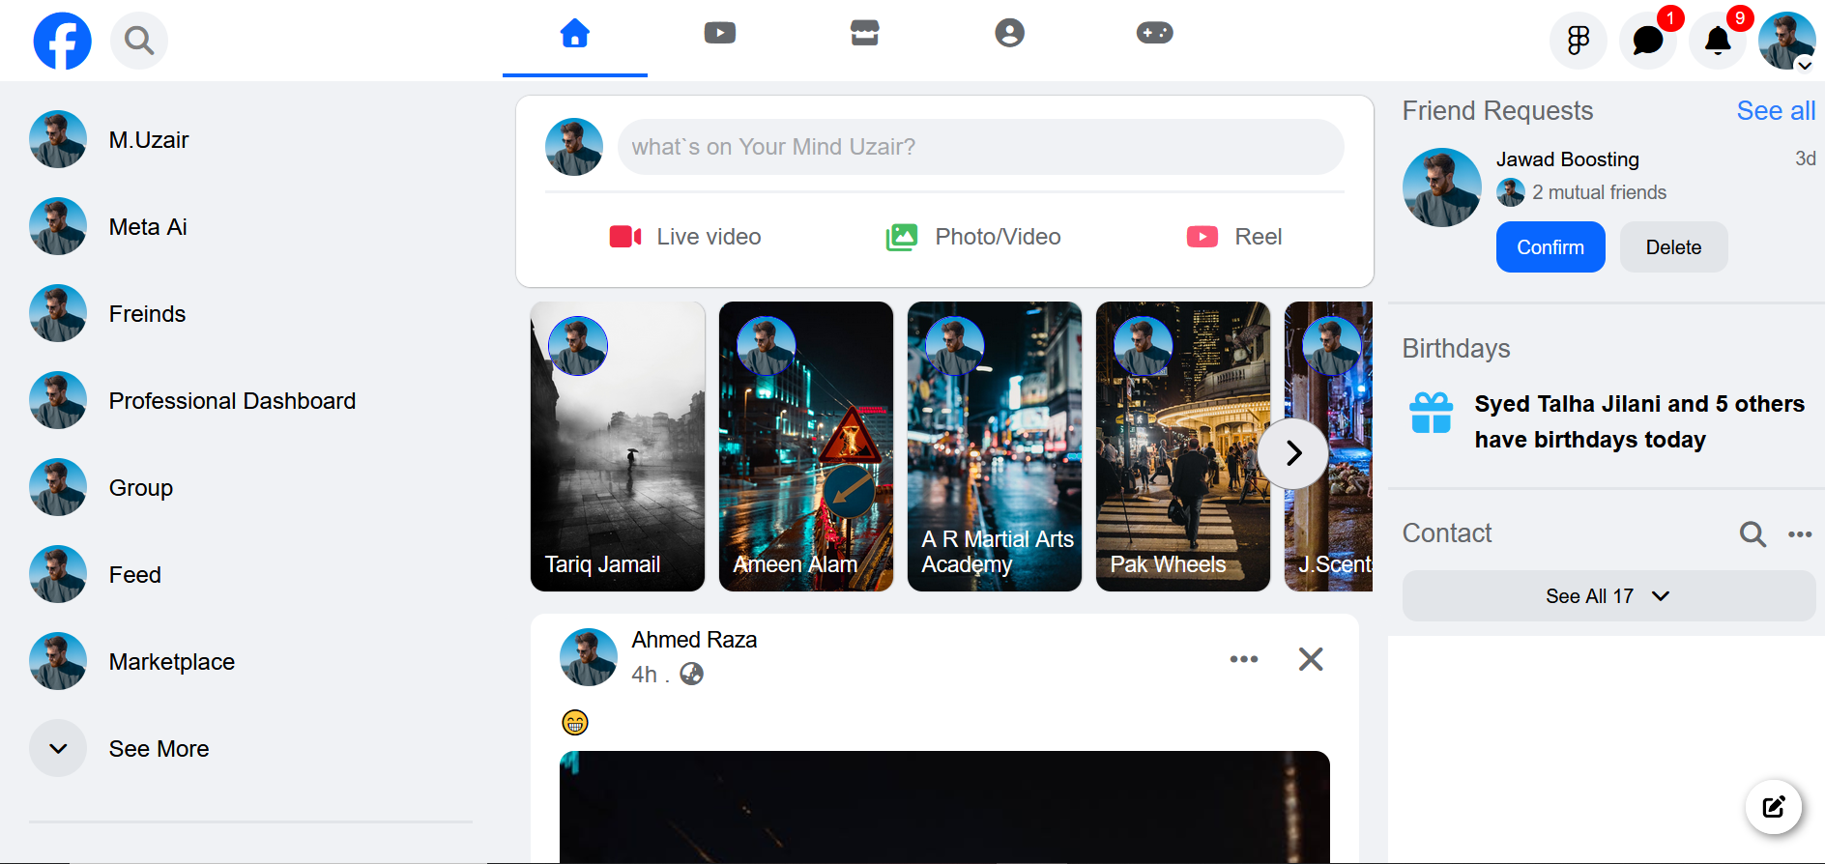Click the Facebook logo
Viewport: 1825px width, 864px height.
pos(63,41)
